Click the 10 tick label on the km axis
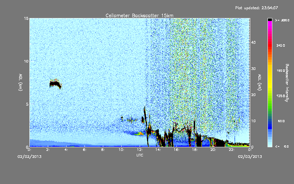Image resolution: width=294 pixels, height=184 pixels. tap(26, 61)
